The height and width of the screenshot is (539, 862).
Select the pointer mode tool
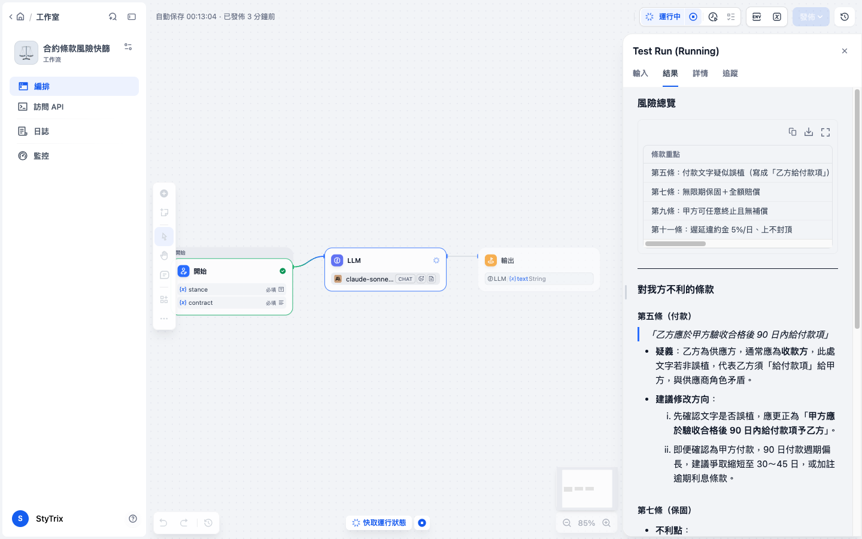(x=164, y=237)
